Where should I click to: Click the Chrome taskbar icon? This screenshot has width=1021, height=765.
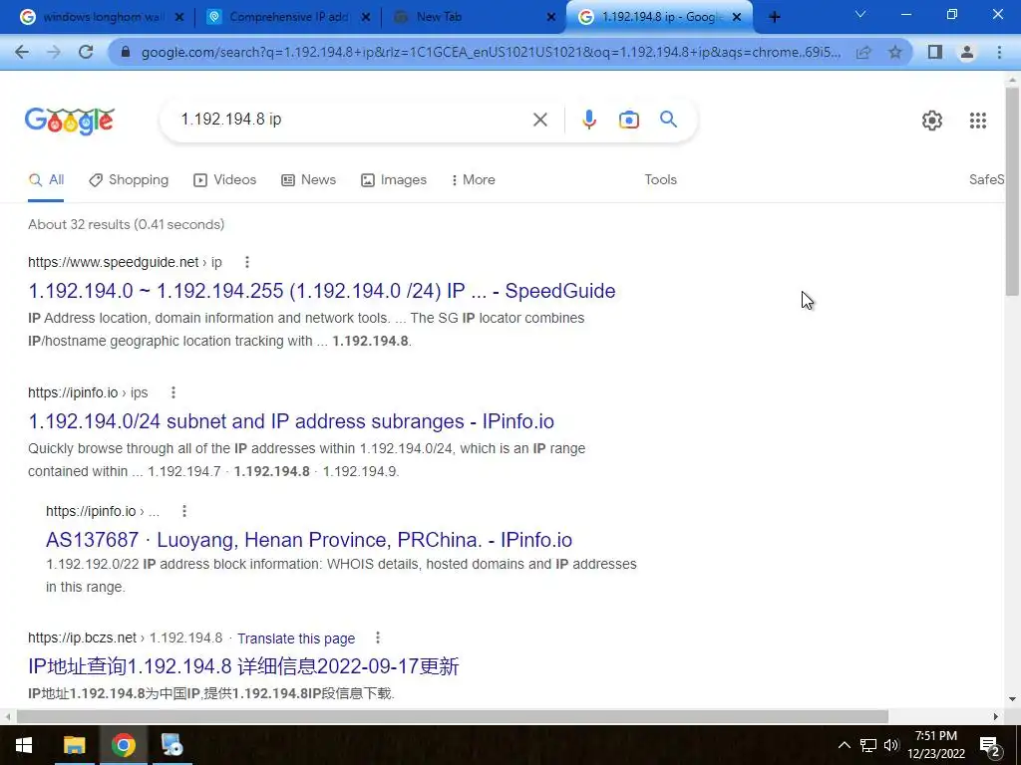123,745
